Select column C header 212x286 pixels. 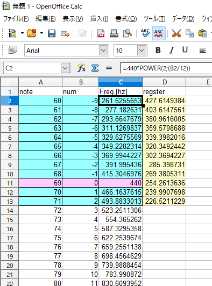[x=121, y=82]
